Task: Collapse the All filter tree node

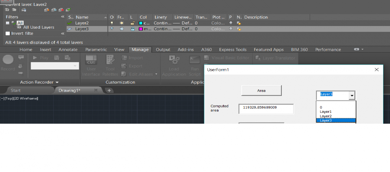Action: [7, 23]
